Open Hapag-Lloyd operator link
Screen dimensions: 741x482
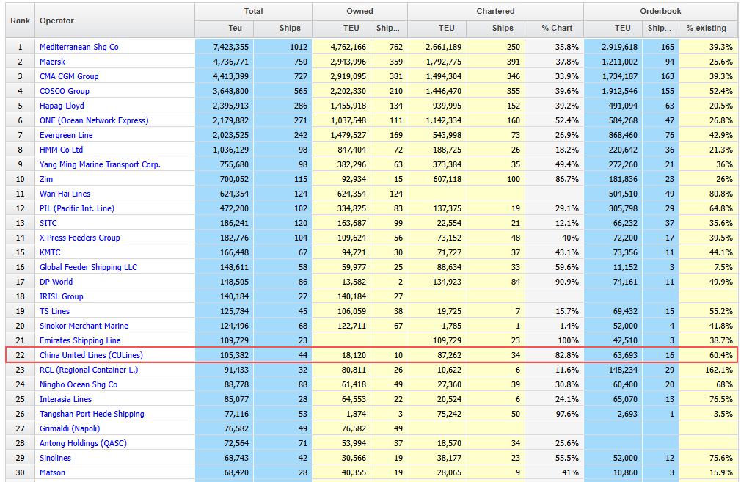(x=62, y=106)
